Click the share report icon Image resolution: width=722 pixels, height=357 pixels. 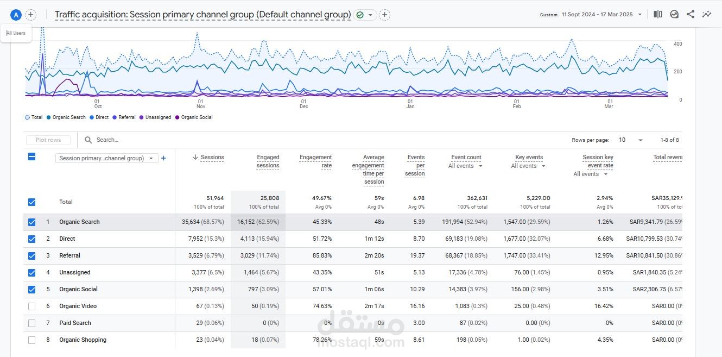click(x=691, y=15)
